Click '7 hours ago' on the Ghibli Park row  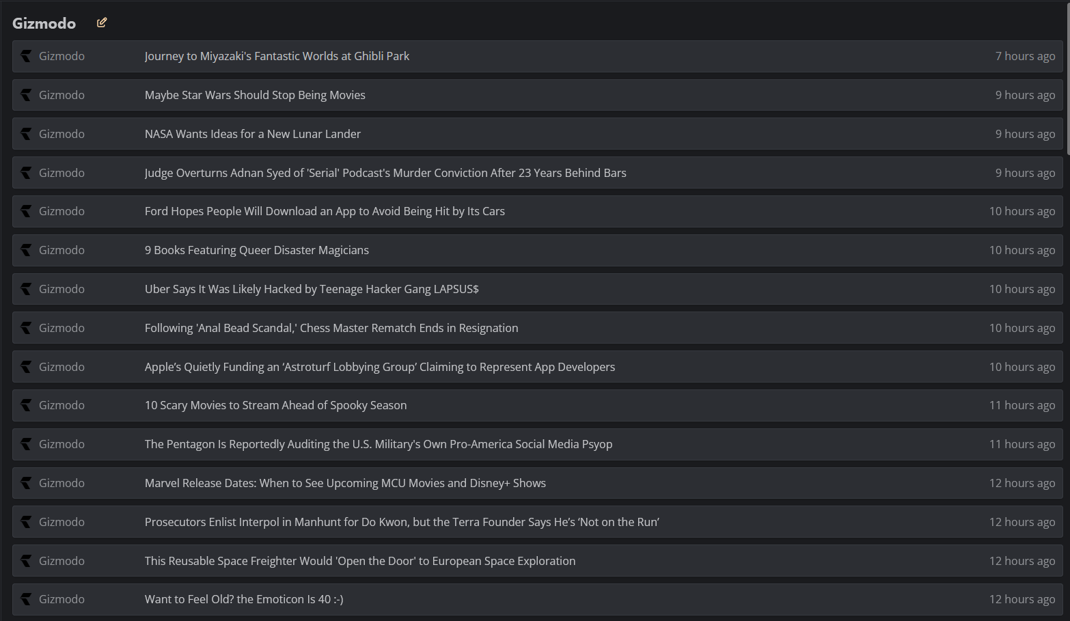[x=1025, y=56]
